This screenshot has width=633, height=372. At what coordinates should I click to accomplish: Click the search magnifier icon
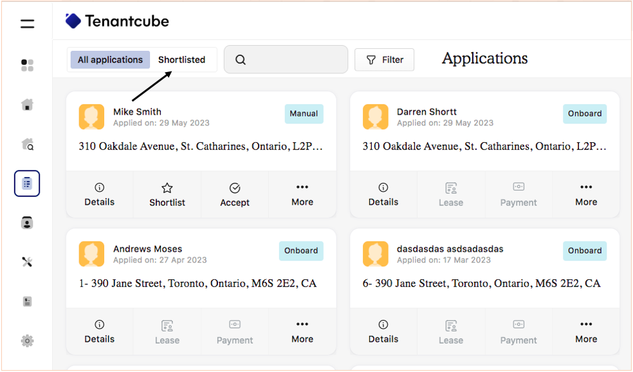coord(241,60)
